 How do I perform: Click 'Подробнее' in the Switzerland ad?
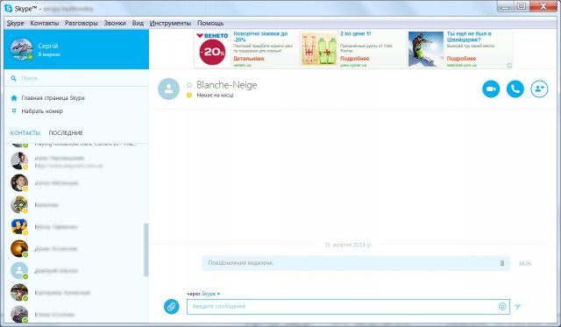click(x=461, y=59)
